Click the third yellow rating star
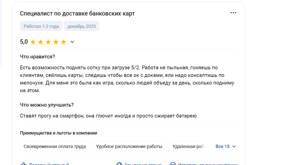The image size is (295, 165). 48,42
